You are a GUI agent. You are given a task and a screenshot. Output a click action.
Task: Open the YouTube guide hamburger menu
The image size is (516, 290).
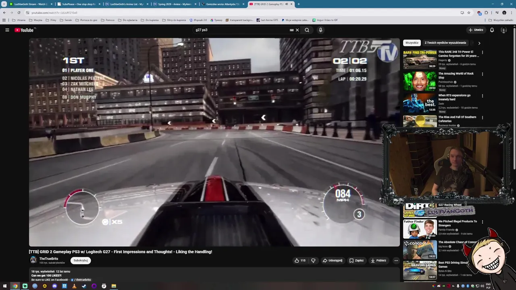coord(7,30)
